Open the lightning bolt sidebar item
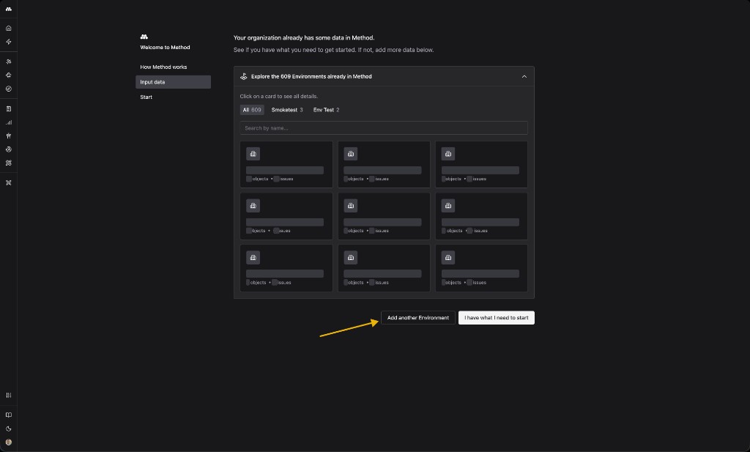The width and height of the screenshot is (750, 452). [x=9, y=42]
